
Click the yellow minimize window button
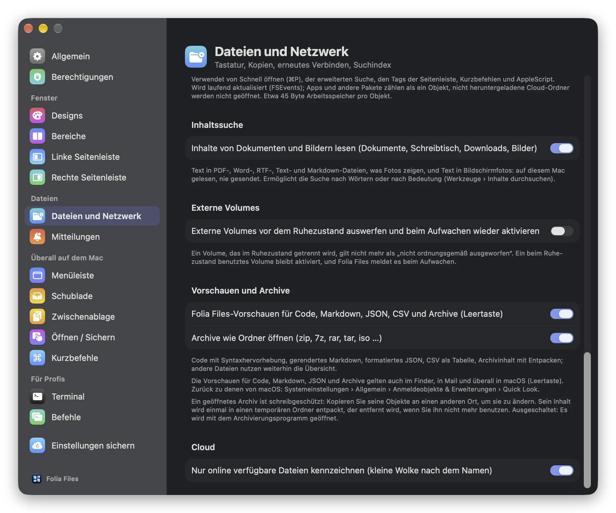point(43,28)
